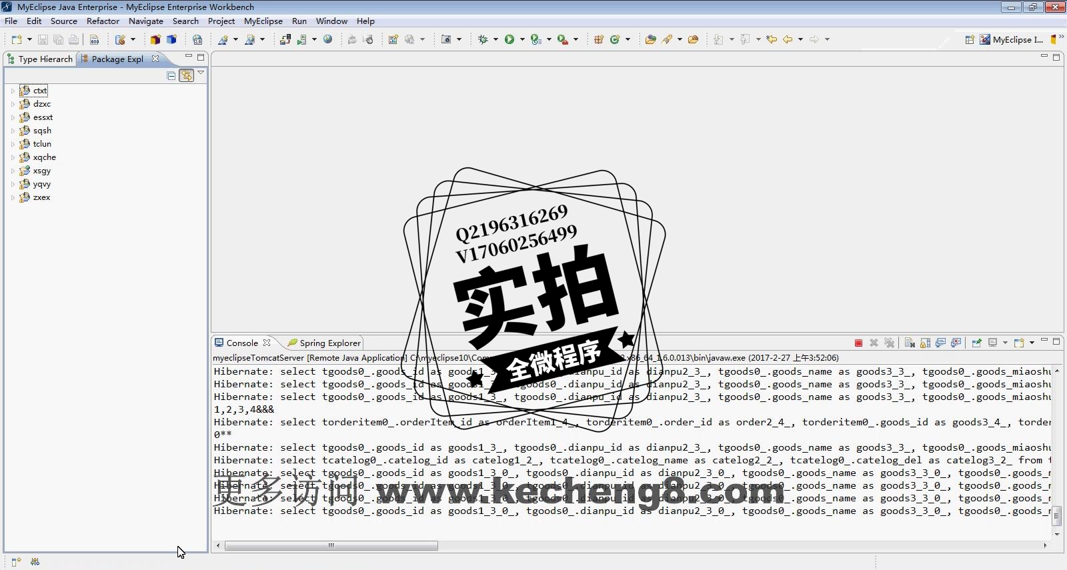Image resolution: width=1067 pixels, height=570 pixels.
Task: Open the Package Explorer view menu triangle
Action: pos(201,73)
